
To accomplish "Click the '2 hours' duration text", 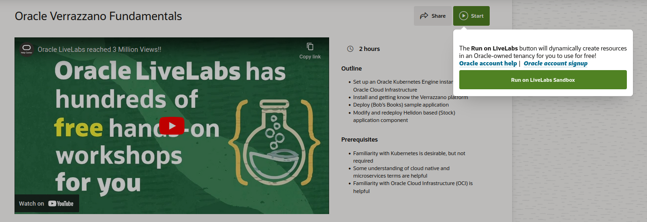I will click(x=369, y=49).
